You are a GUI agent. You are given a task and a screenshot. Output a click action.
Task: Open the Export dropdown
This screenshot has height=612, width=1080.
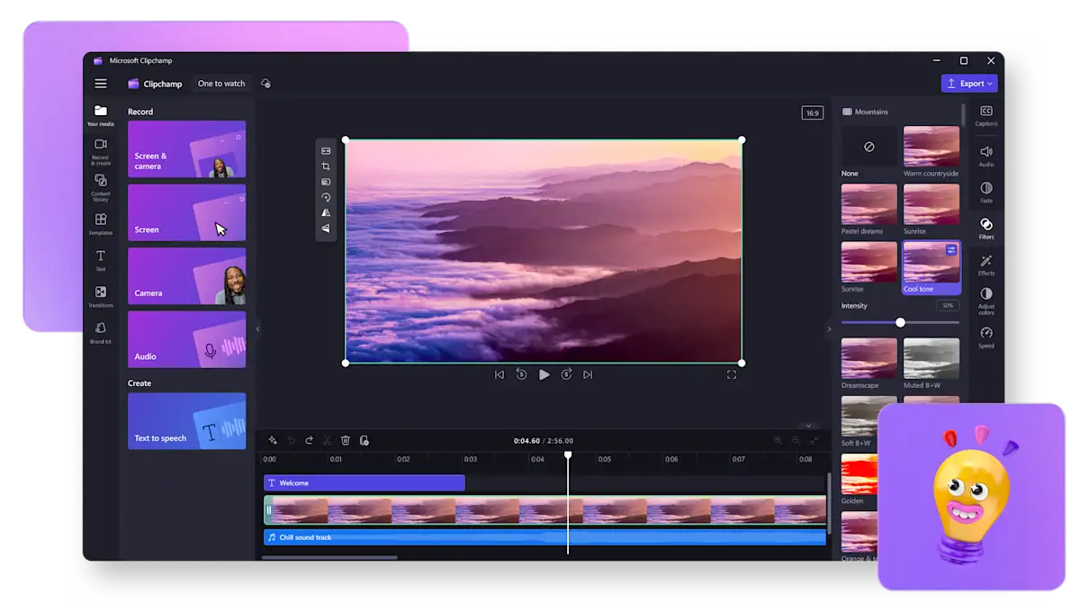[969, 84]
